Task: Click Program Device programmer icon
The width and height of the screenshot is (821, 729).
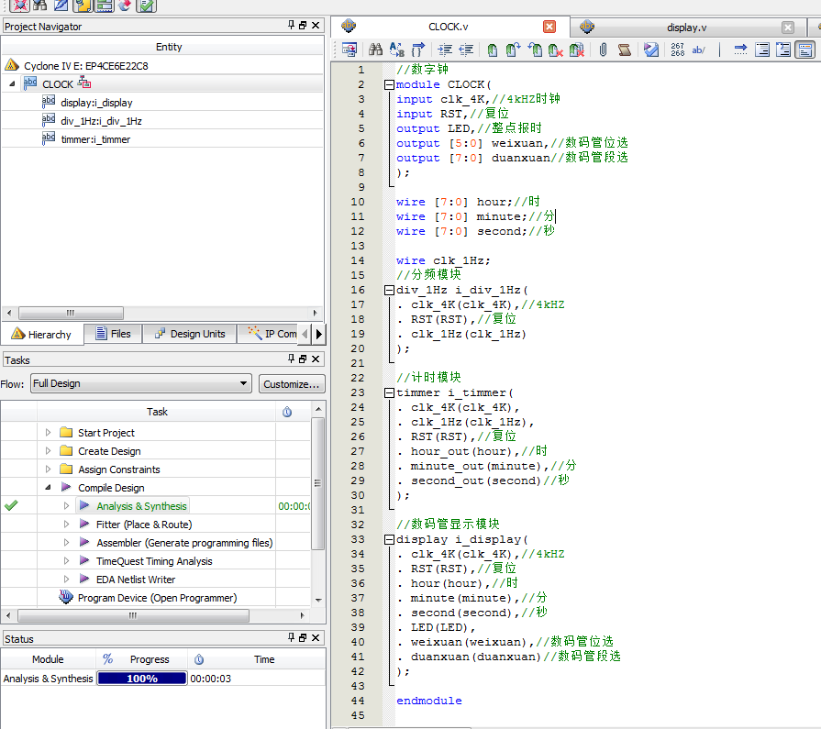Action: point(65,597)
